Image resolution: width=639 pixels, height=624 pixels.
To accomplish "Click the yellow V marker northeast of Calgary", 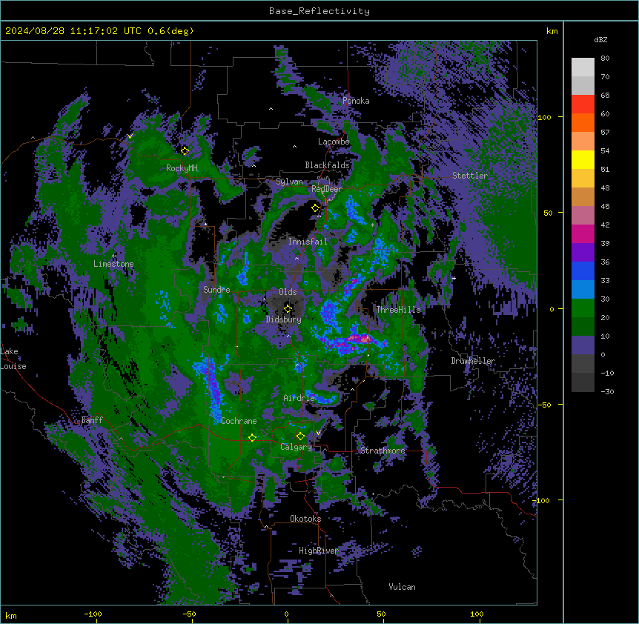I will (318, 433).
